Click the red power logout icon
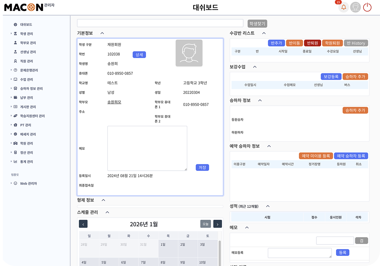This screenshot has width=380, height=266. click(x=367, y=7)
